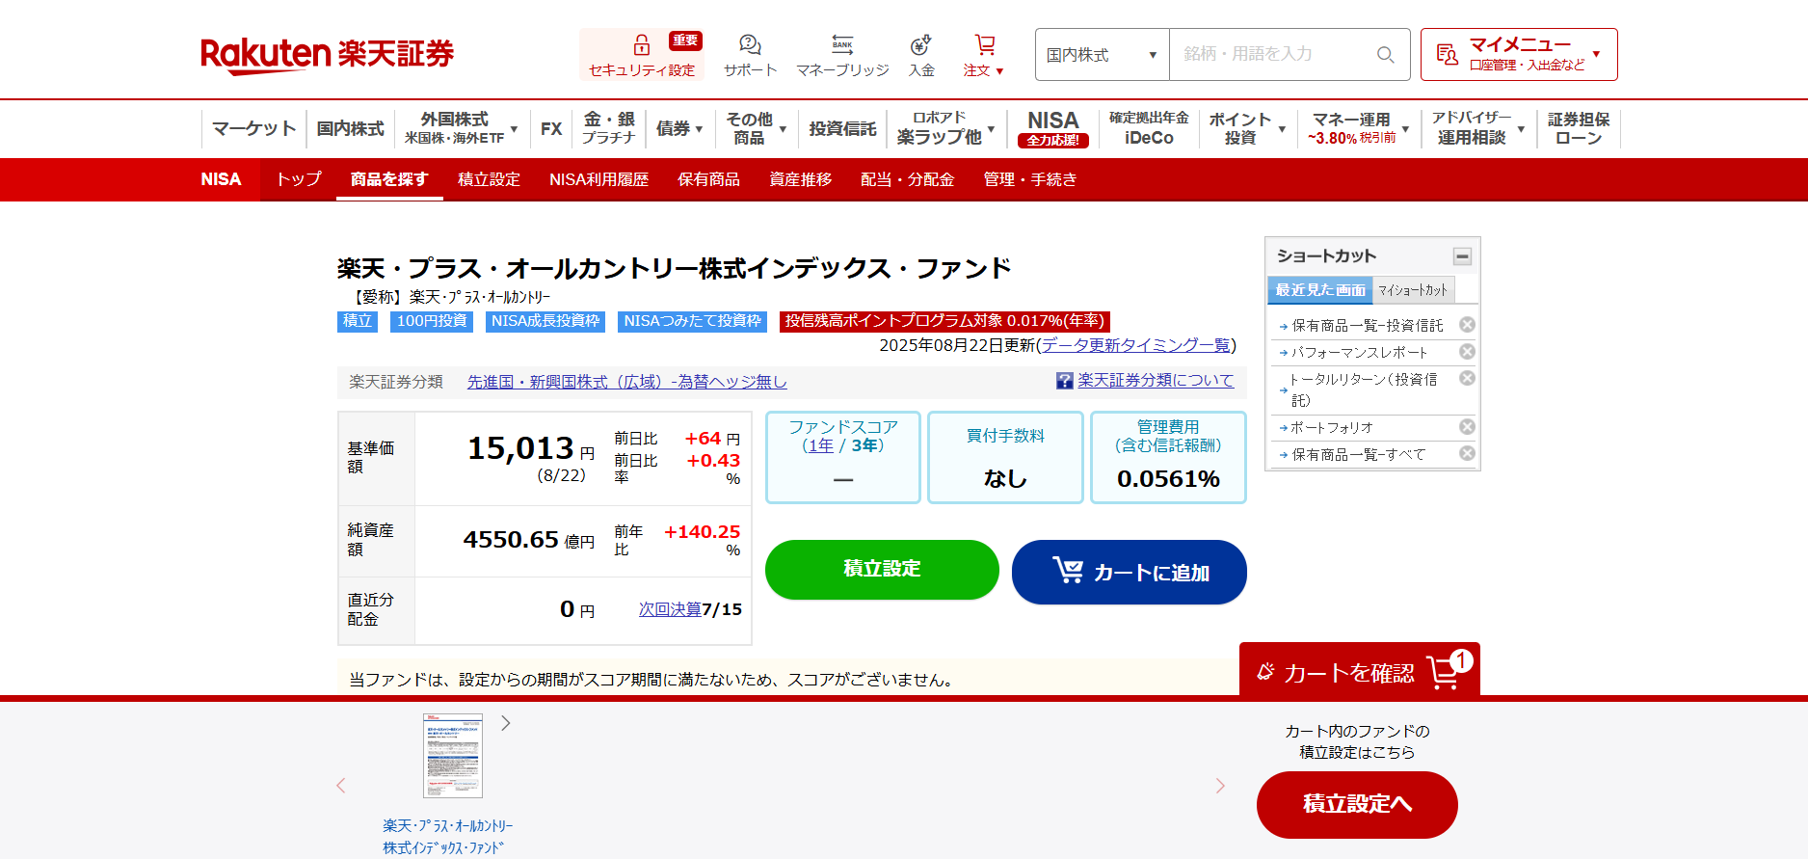Click the chevron beside the fund document thumbnail
The width and height of the screenshot is (1808, 859).
click(505, 723)
